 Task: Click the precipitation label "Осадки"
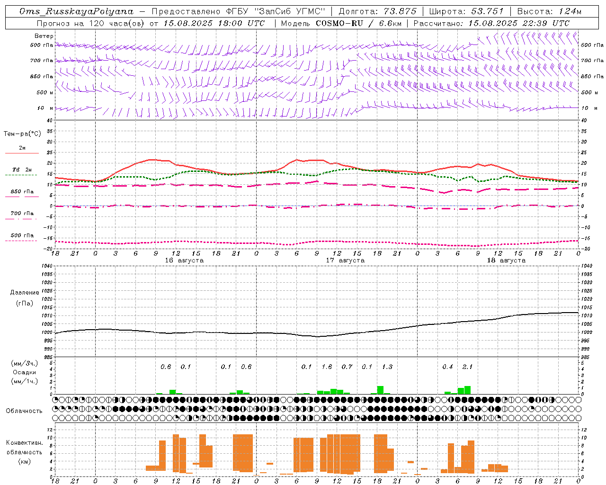[25, 372]
